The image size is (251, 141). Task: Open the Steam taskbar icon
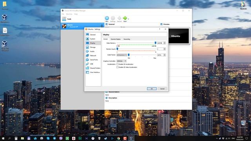pos(105,138)
